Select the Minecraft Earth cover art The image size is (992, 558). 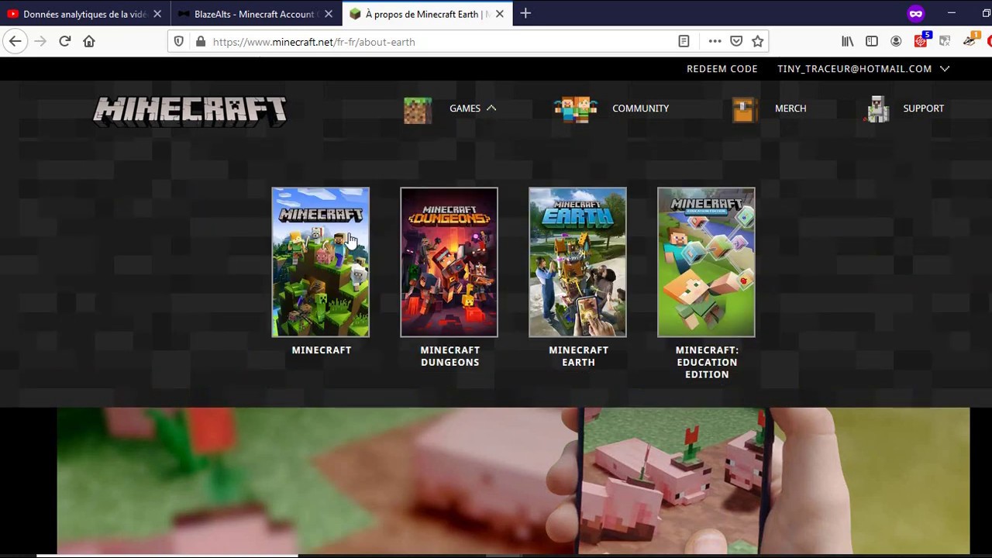tap(578, 262)
